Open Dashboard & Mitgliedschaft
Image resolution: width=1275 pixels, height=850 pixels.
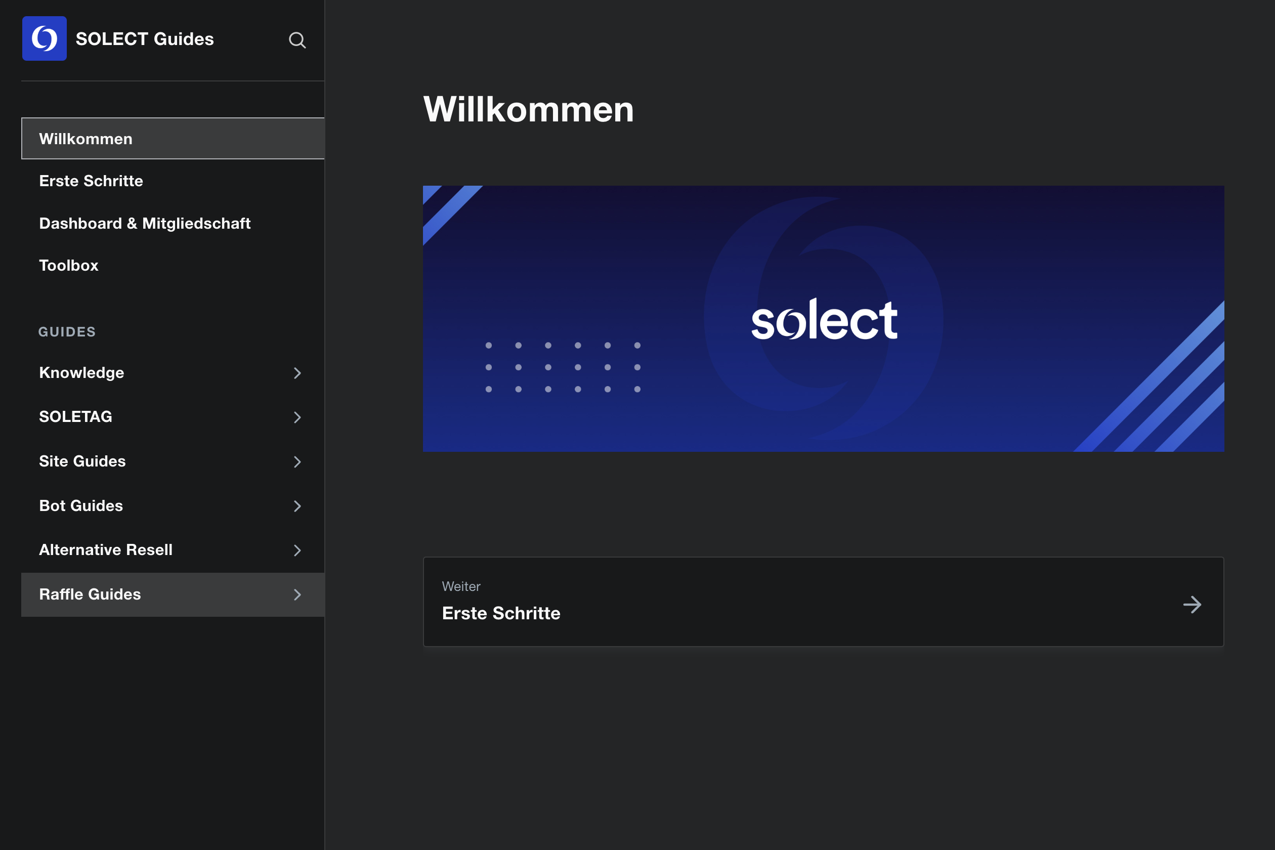(144, 223)
